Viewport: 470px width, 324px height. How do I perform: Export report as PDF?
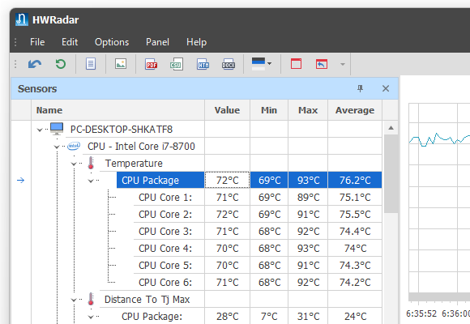click(x=151, y=64)
